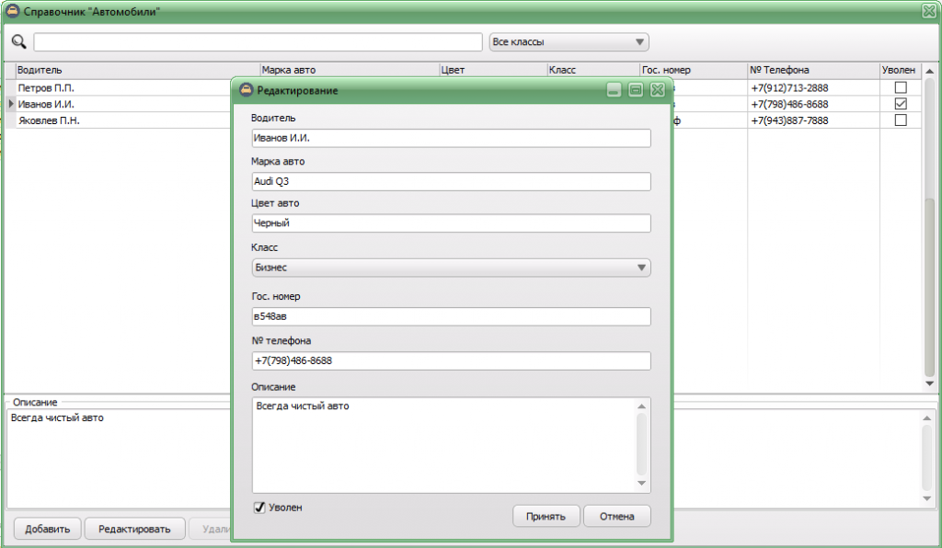Maximize the Редактирование dialog window
This screenshot has height=548, width=942.
coord(635,90)
